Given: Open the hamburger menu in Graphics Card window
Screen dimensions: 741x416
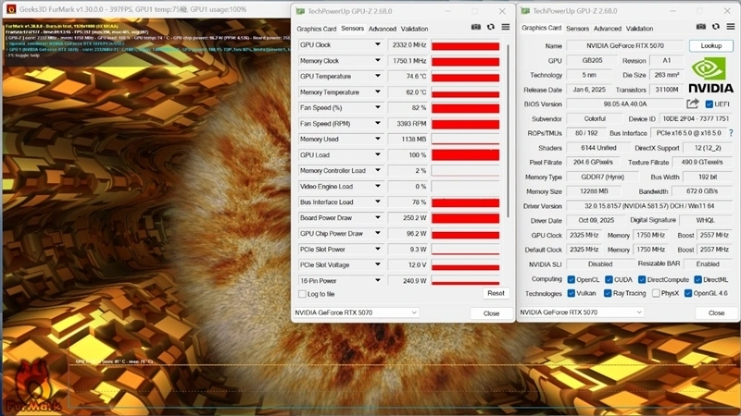Looking at the screenshot, I should (731, 28).
